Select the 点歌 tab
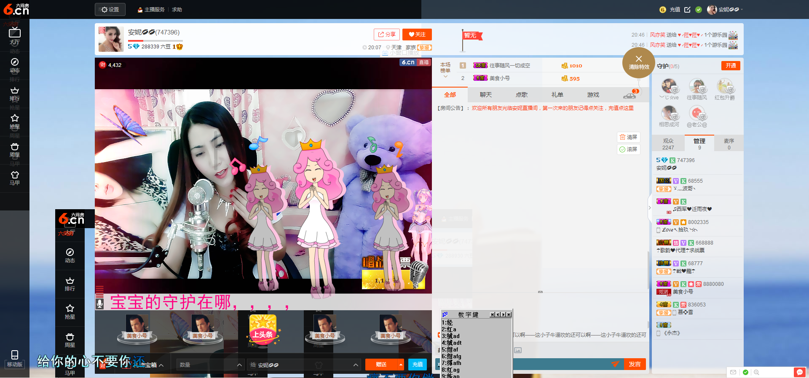The width and height of the screenshot is (809, 378). [522, 95]
